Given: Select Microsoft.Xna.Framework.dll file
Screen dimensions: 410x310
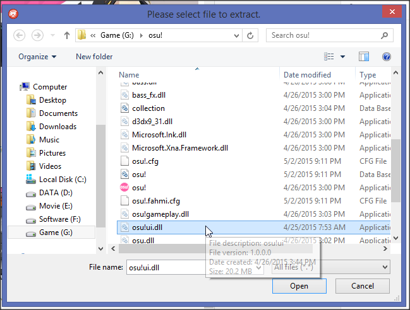Looking at the screenshot, I should pyautogui.click(x=180, y=148).
